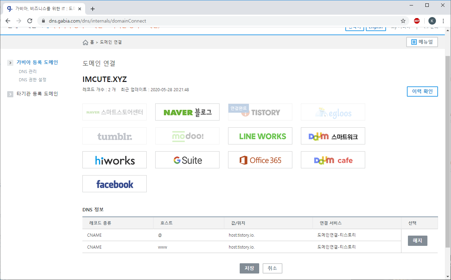Click 도메인연결-티스토리 in the @ row
451x280 pixels.
[336, 235]
